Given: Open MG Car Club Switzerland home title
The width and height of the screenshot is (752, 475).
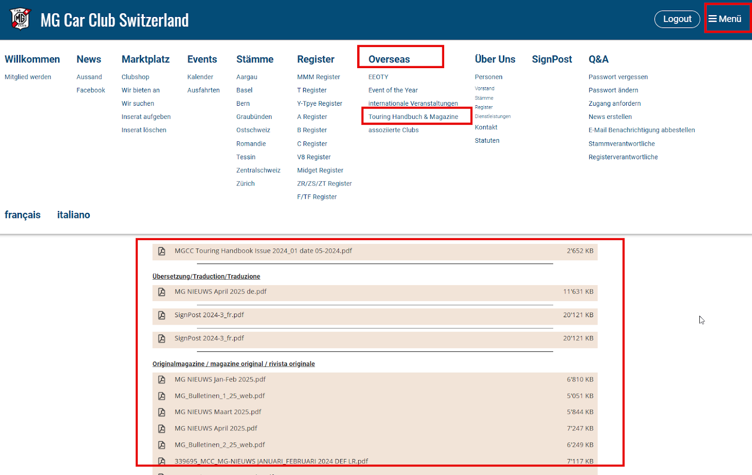Looking at the screenshot, I should tap(115, 20).
